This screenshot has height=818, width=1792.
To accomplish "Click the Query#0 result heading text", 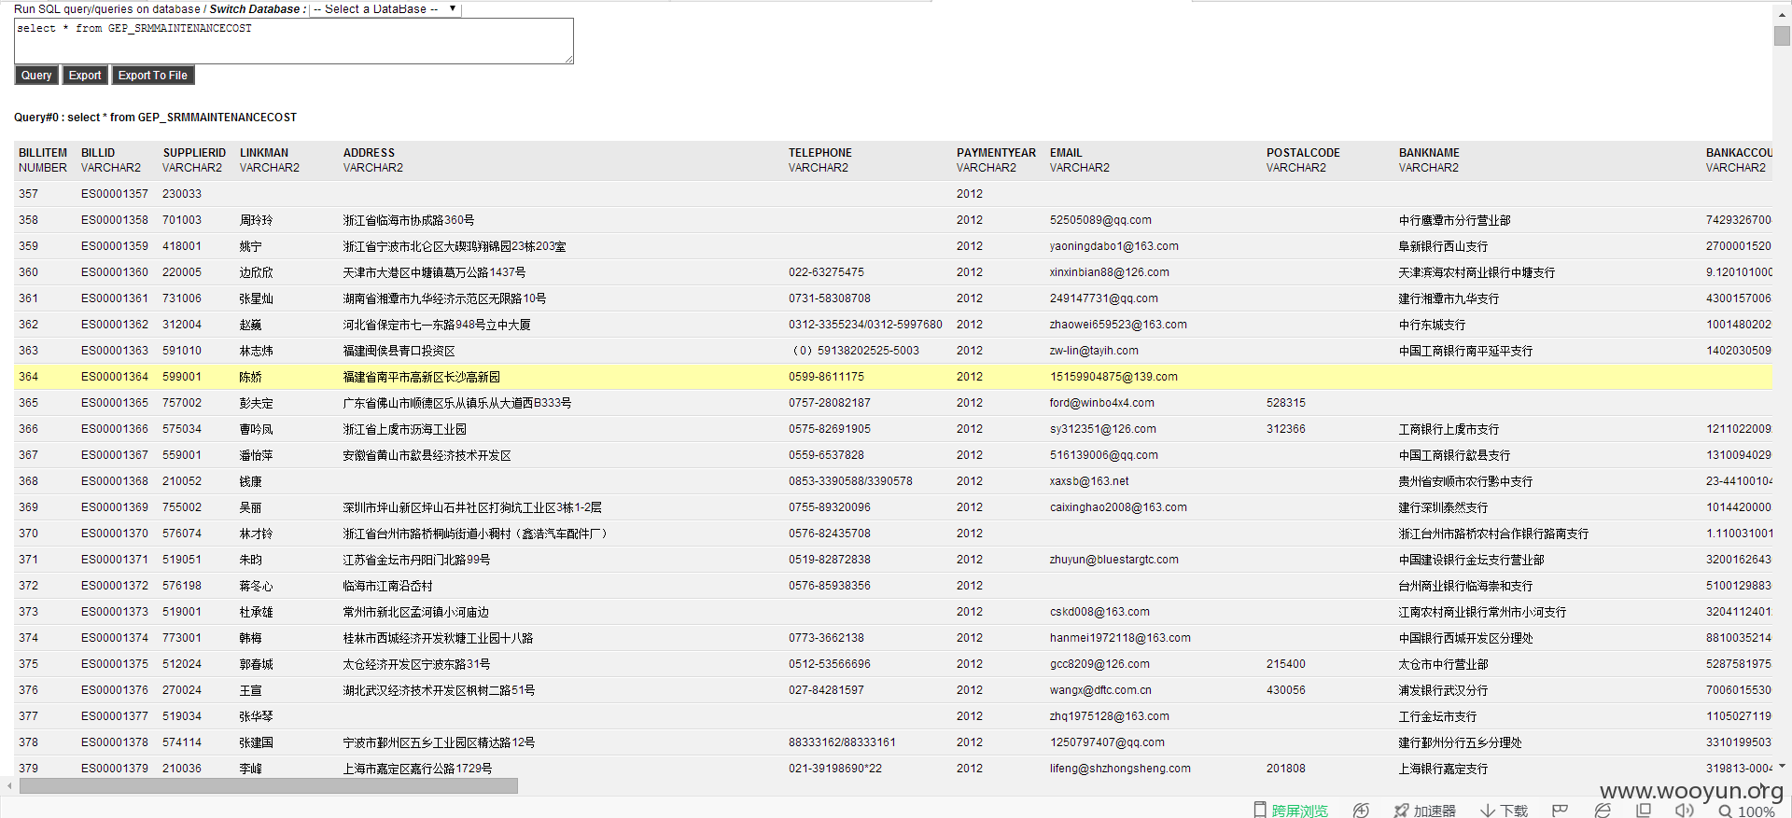I will (x=155, y=118).
